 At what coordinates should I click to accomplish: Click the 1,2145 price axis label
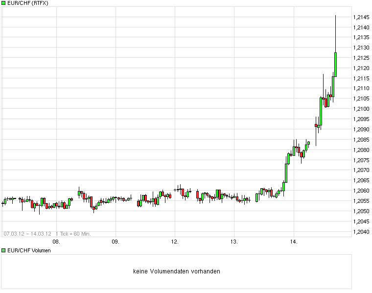(x=361, y=17)
